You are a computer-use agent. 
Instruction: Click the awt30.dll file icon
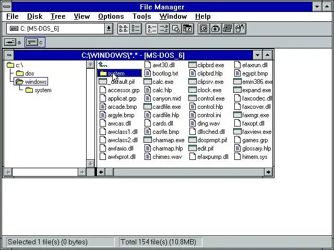(x=147, y=65)
